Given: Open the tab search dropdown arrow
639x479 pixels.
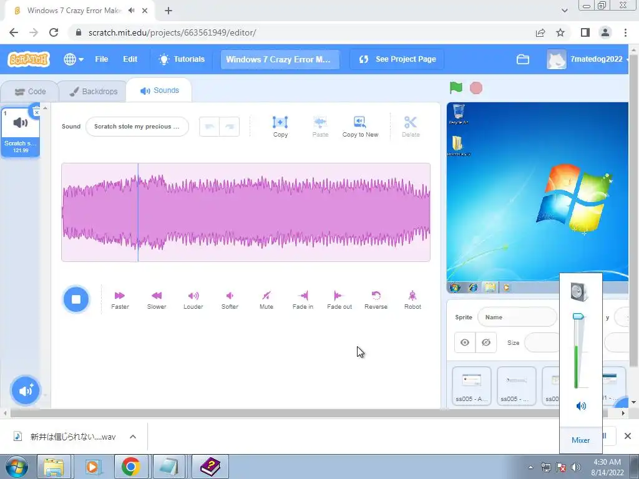Looking at the screenshot, I should 564,11.
